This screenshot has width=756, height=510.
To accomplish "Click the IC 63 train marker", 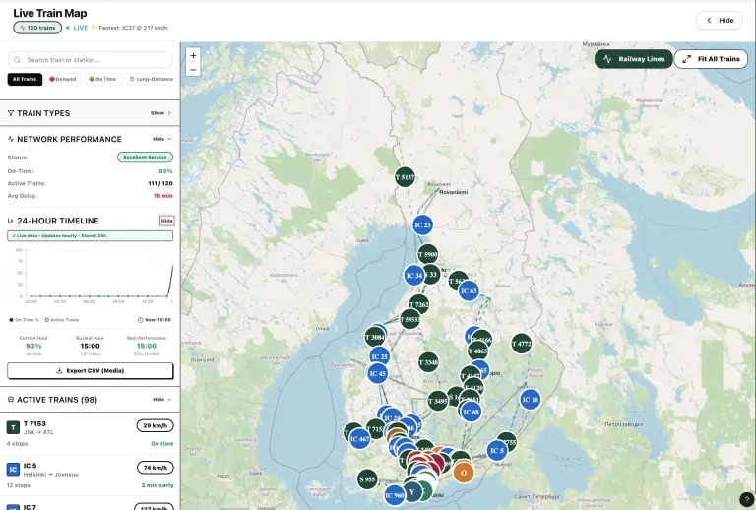I will (469, 290).
